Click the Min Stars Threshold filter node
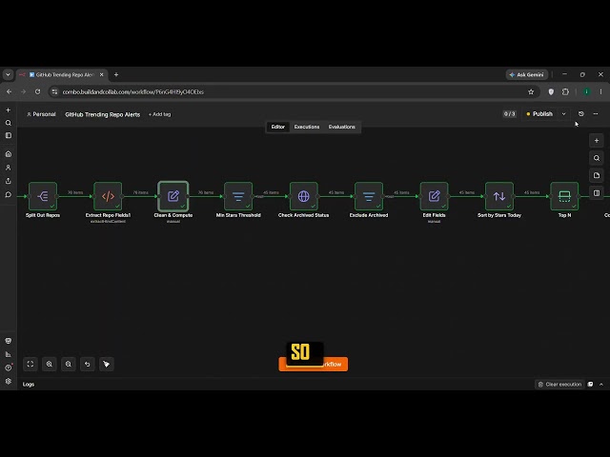 (x=238, y=196)
